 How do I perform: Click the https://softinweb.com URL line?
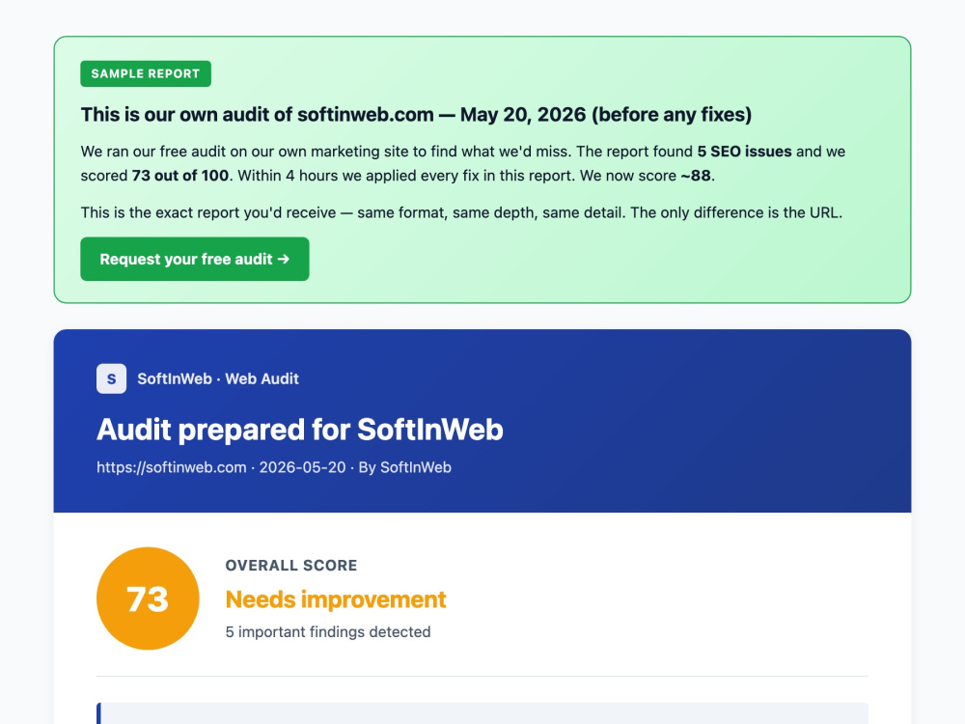(274, 467)
